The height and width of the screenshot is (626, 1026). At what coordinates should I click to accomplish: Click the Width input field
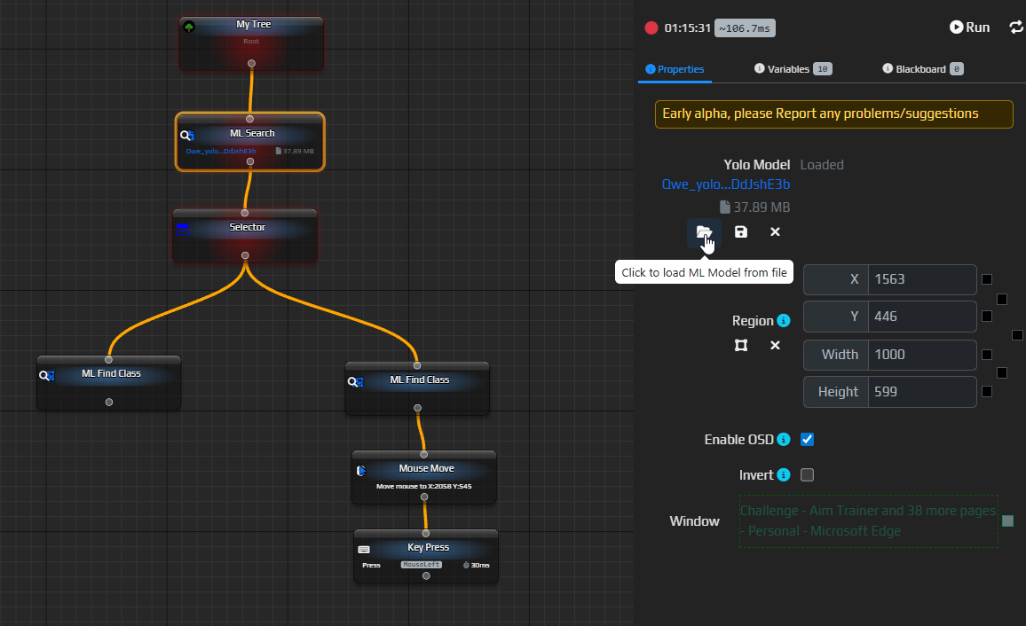(922, 355)
